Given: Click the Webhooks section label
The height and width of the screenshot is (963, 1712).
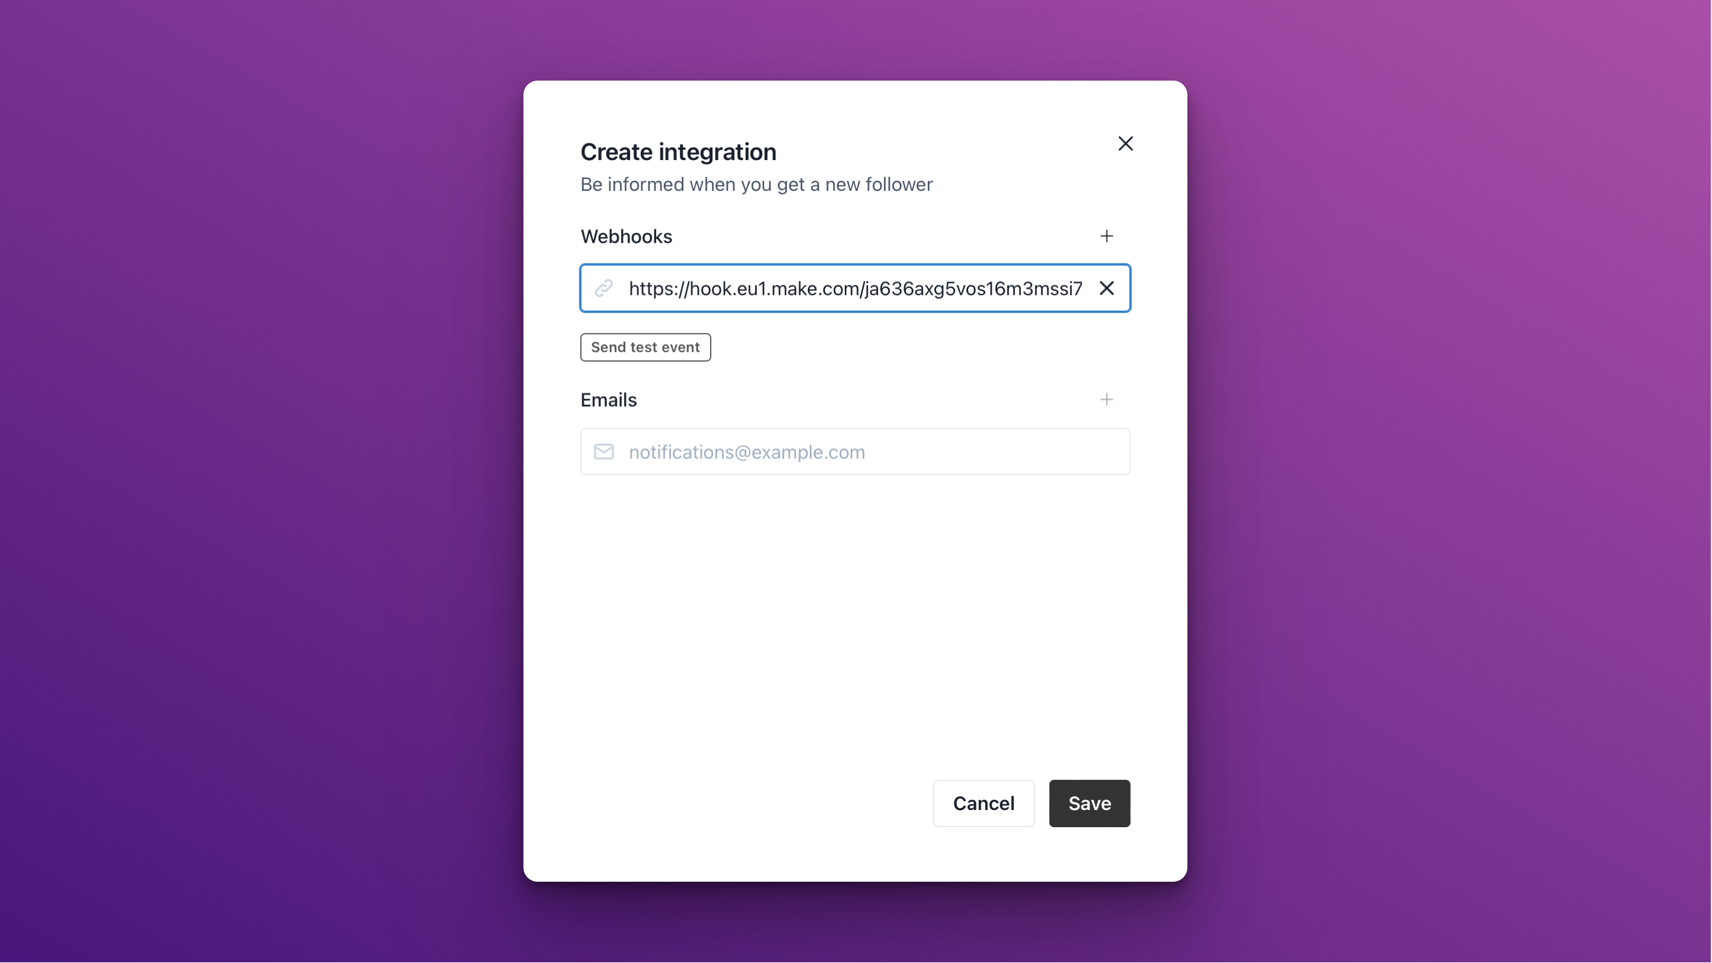Looking at the screenshot, I should pyautogui.click(x=626, y=237).
